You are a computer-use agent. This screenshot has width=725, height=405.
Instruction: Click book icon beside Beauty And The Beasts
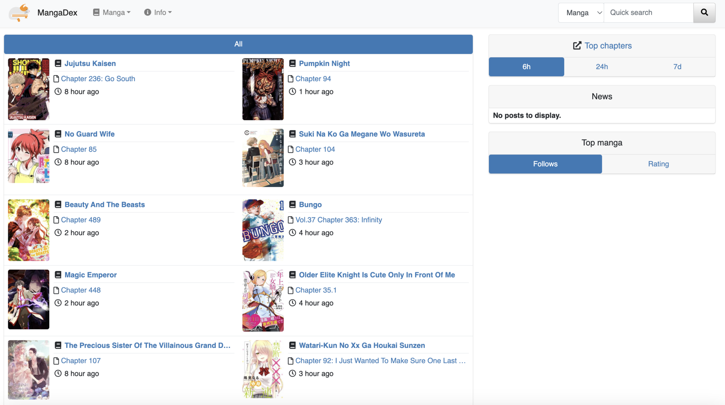coord(58,204)
